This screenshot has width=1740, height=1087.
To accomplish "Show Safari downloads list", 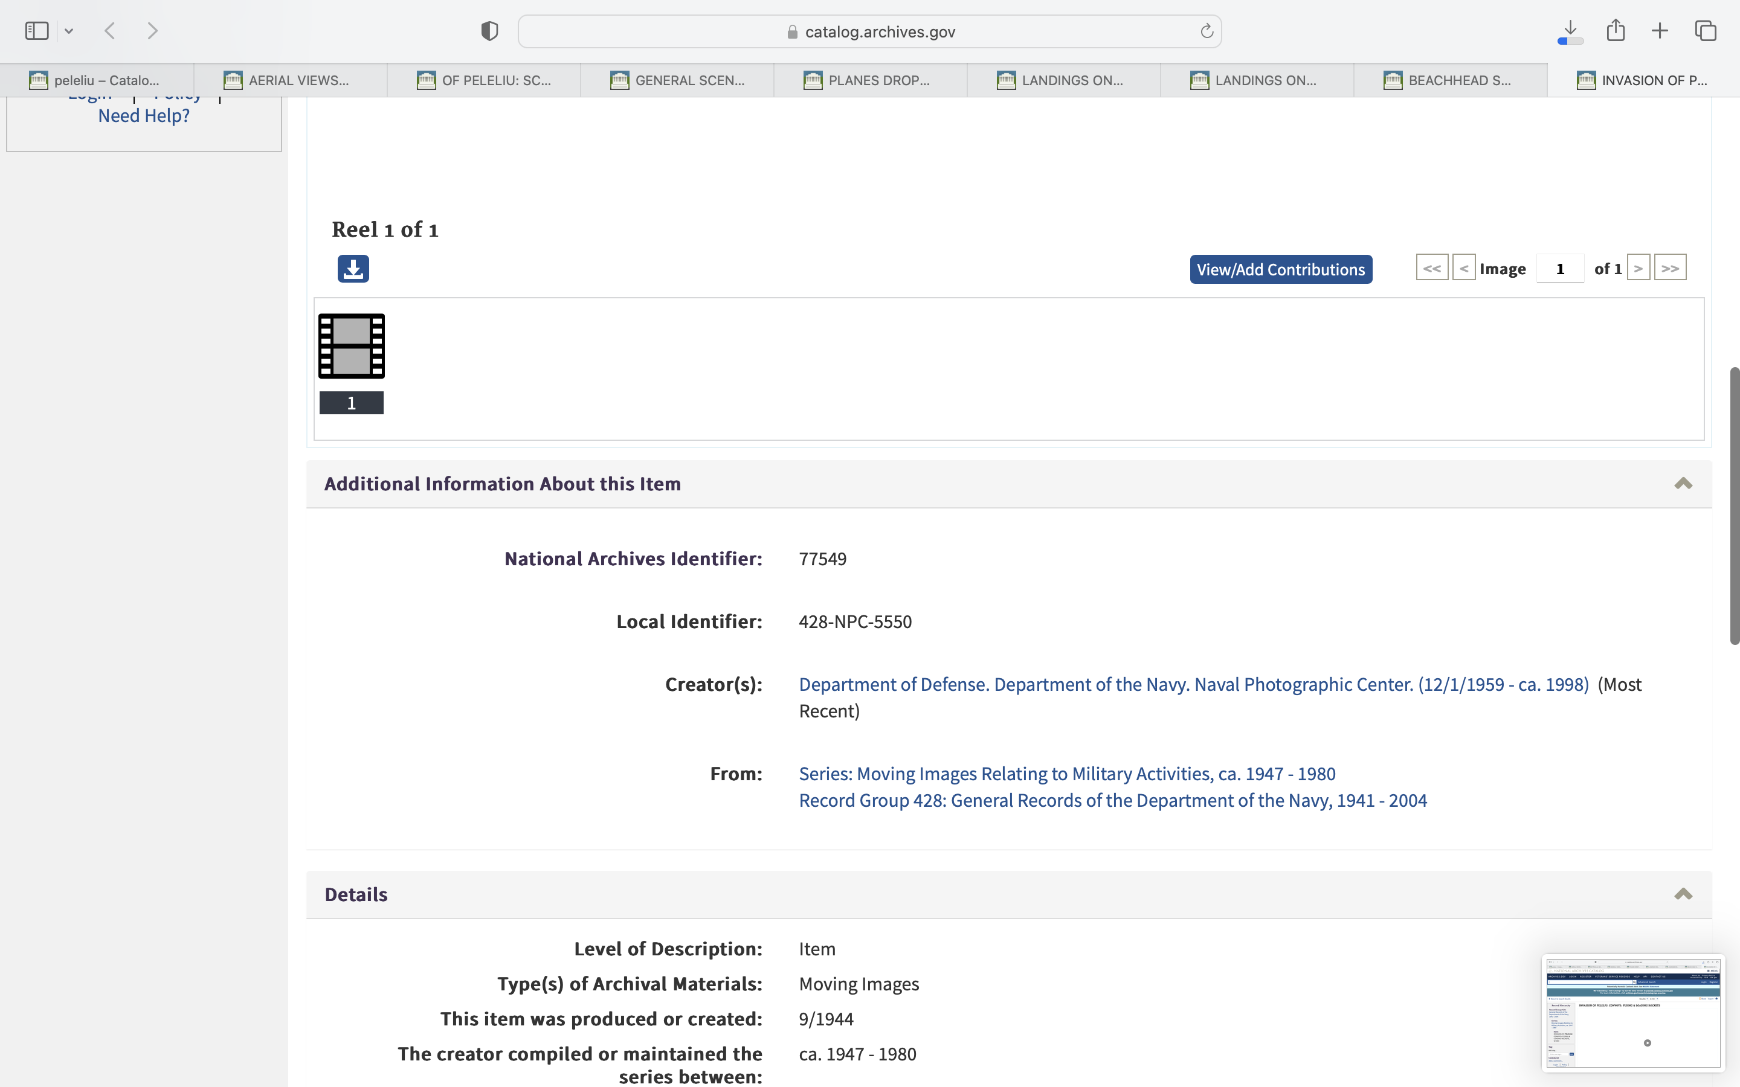I will click(1570, 31).
